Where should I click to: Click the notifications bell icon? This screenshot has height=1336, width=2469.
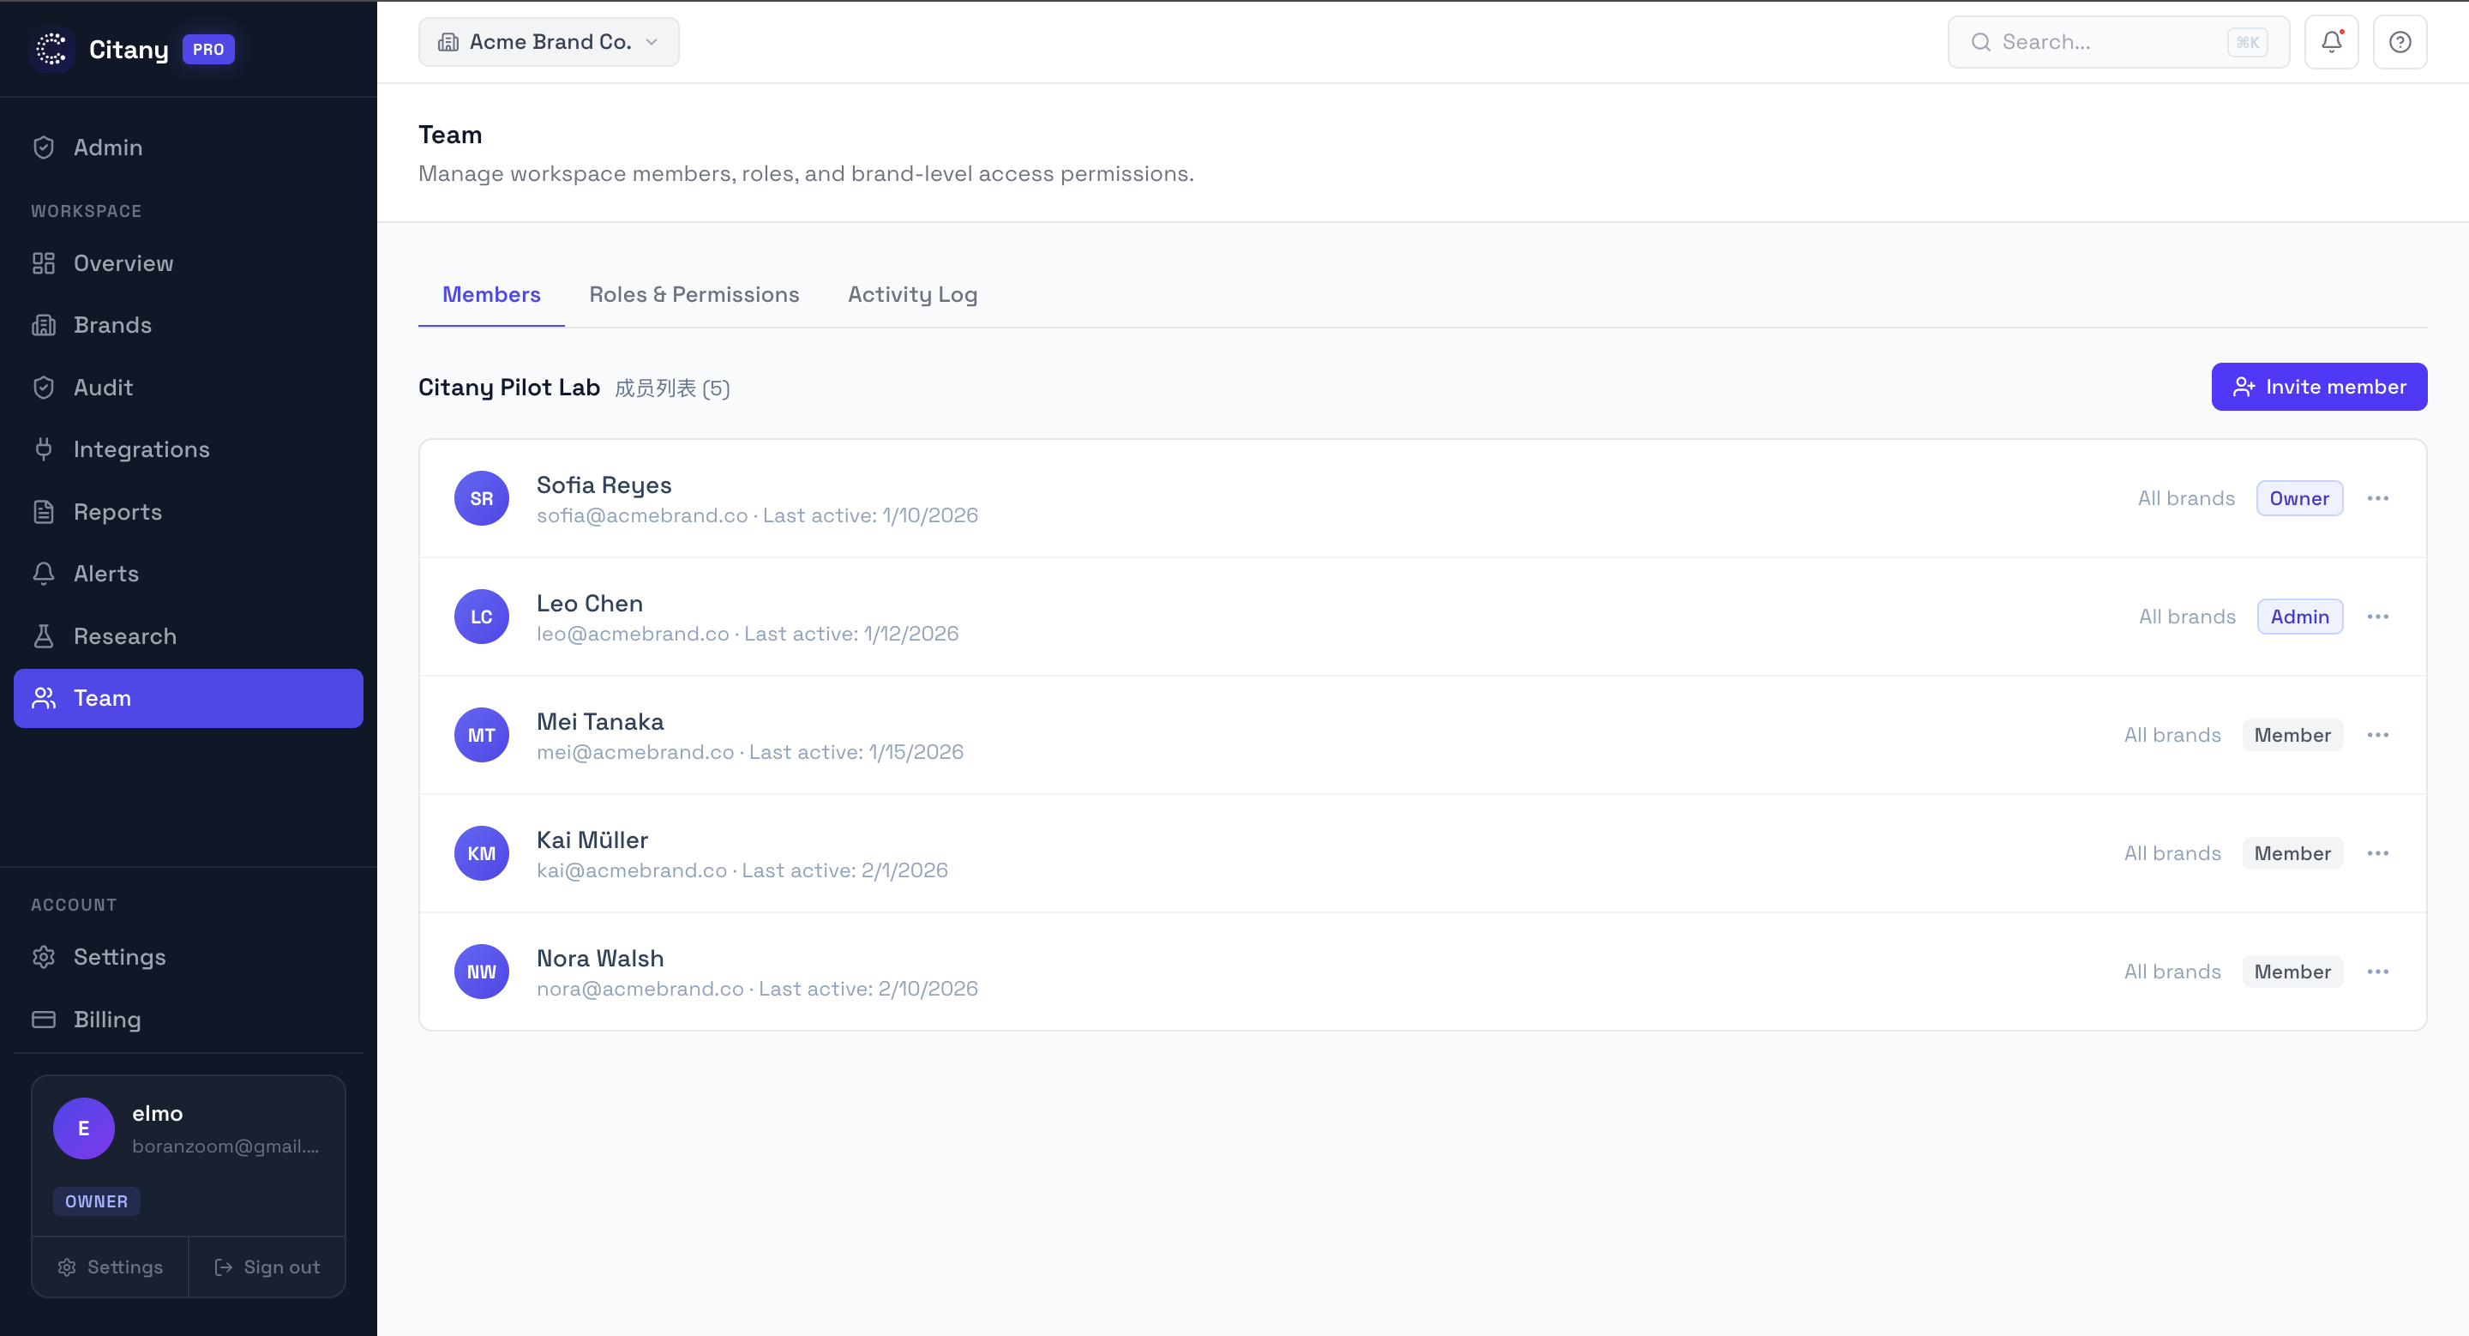click(2331, 42)
